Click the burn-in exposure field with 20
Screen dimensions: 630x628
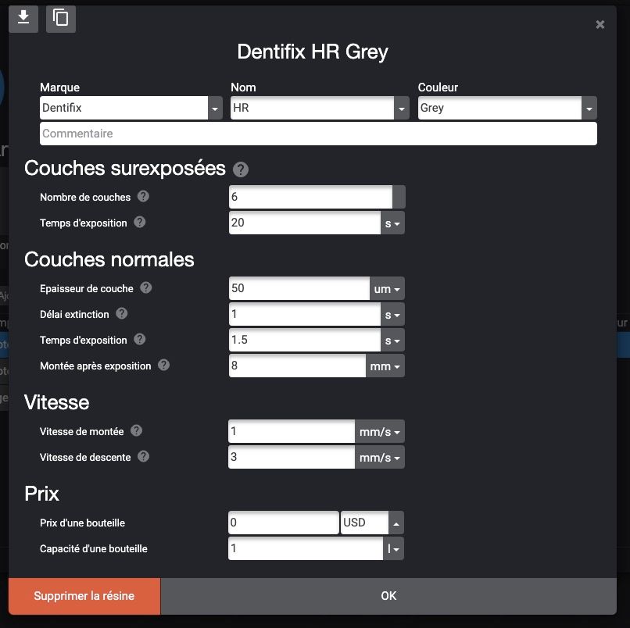tap(305, 223)
